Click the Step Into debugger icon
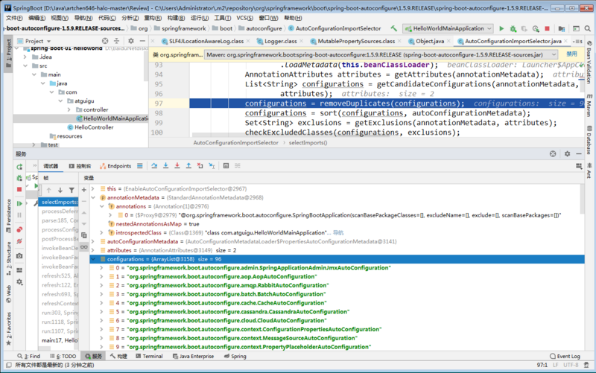 click(165, 165)
